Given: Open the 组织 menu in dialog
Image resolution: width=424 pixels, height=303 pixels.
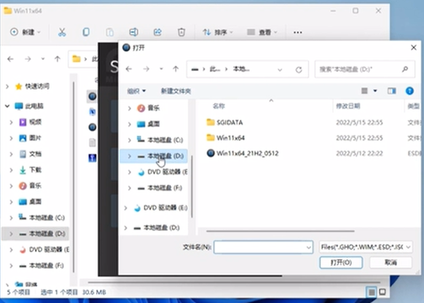Looking at the screenshot, I should [136, 91].
